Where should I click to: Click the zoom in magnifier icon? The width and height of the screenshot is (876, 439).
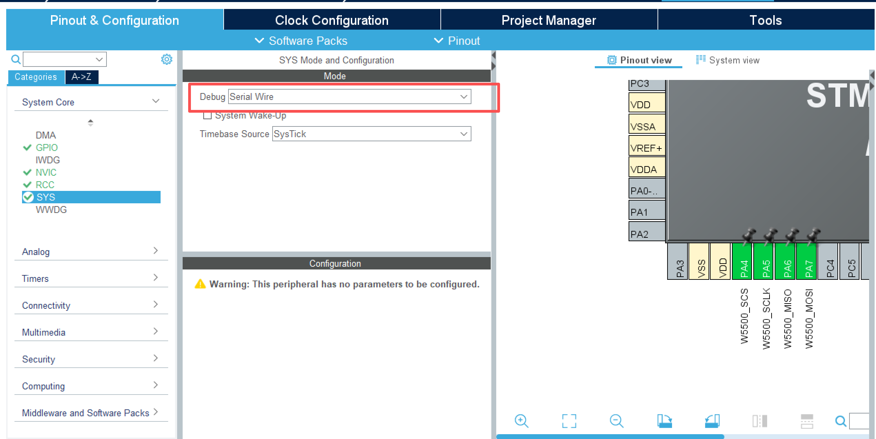521,421
